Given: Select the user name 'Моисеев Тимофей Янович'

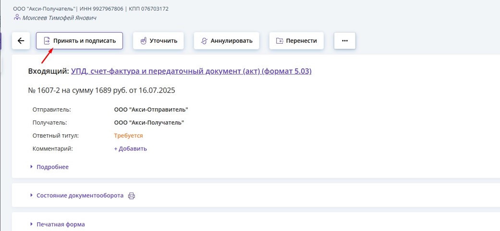Looking at the screenshot, I should point(59,18).
